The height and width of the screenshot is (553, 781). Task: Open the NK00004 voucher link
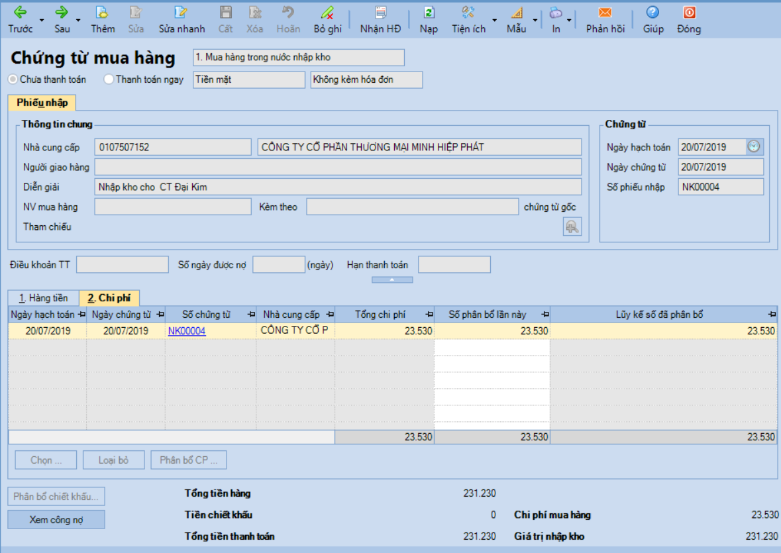(187, 331)
